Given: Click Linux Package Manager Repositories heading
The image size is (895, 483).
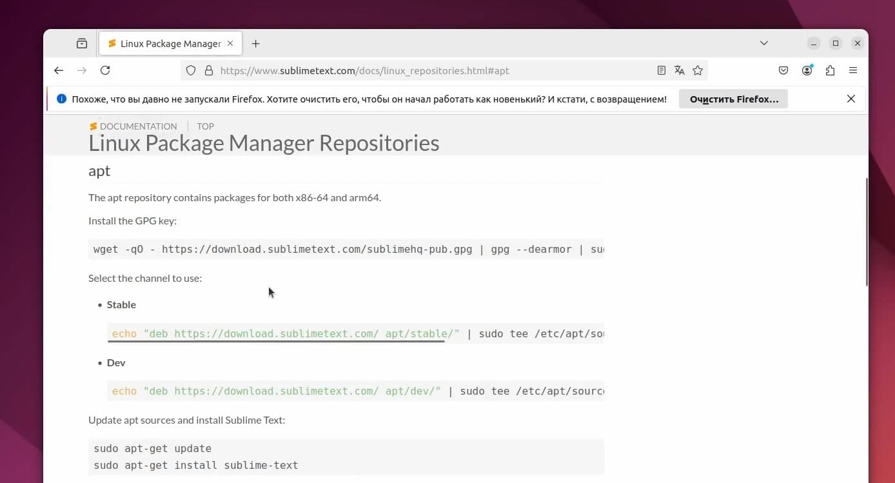Looking at the screenshot, I should pos(264,143).
